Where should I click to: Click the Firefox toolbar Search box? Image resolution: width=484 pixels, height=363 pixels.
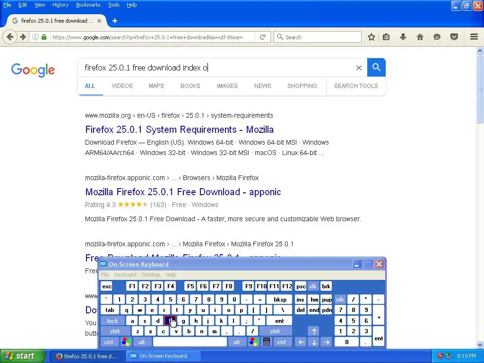point(318,37)
